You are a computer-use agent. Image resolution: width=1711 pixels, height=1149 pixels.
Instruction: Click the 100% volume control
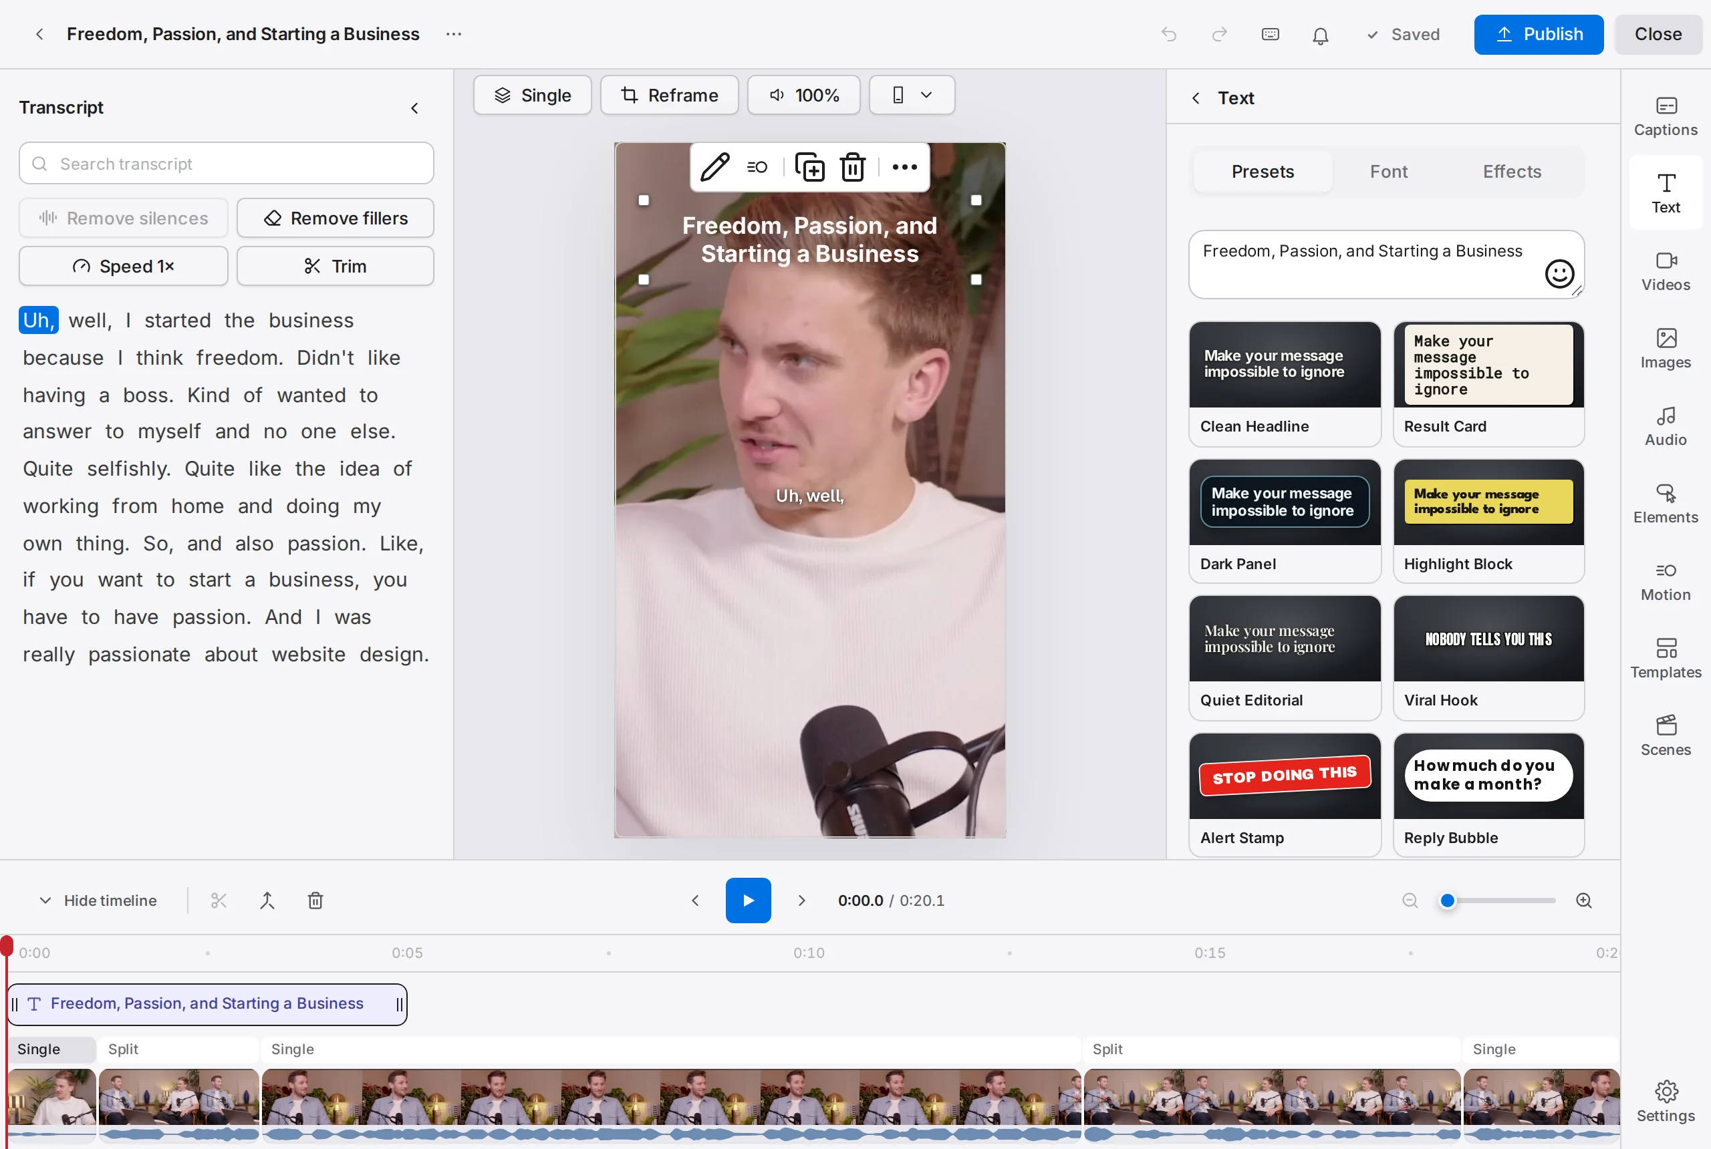(x=803, y=96)
